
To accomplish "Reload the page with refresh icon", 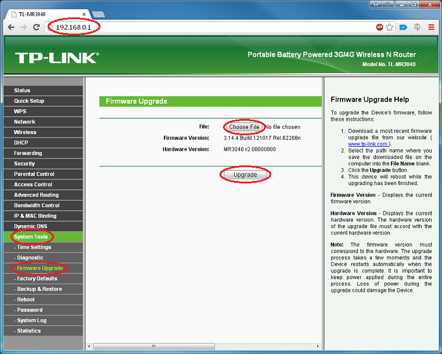I will click(x=37, y=27).
